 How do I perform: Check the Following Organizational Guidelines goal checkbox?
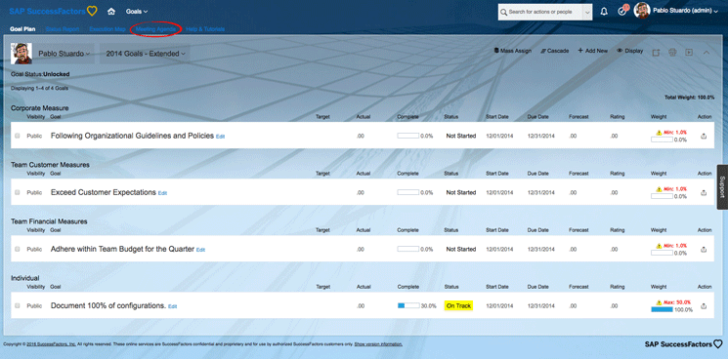(x=18, y=136)
